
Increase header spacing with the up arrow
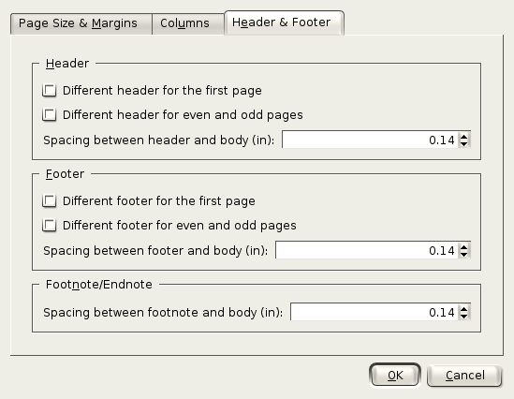pyautogui.click(x=463, y=136)
